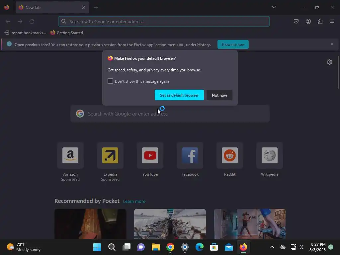Click the Firefox taskbar icon

tap(243, 247)
